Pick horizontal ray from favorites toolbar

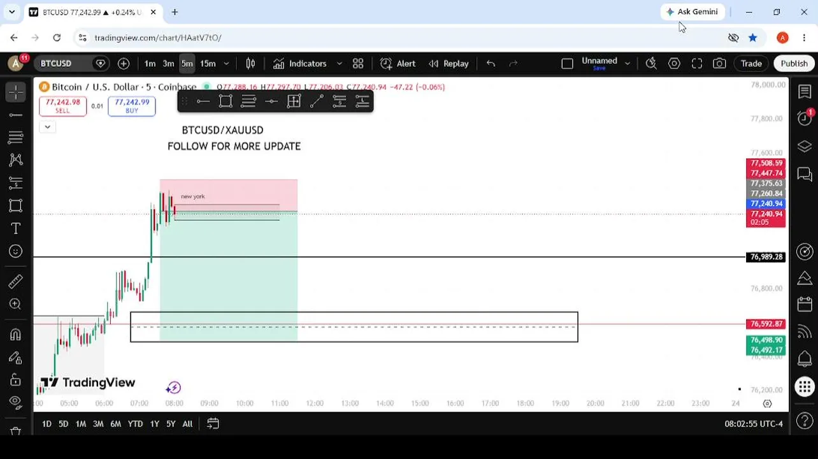(203, 101)
